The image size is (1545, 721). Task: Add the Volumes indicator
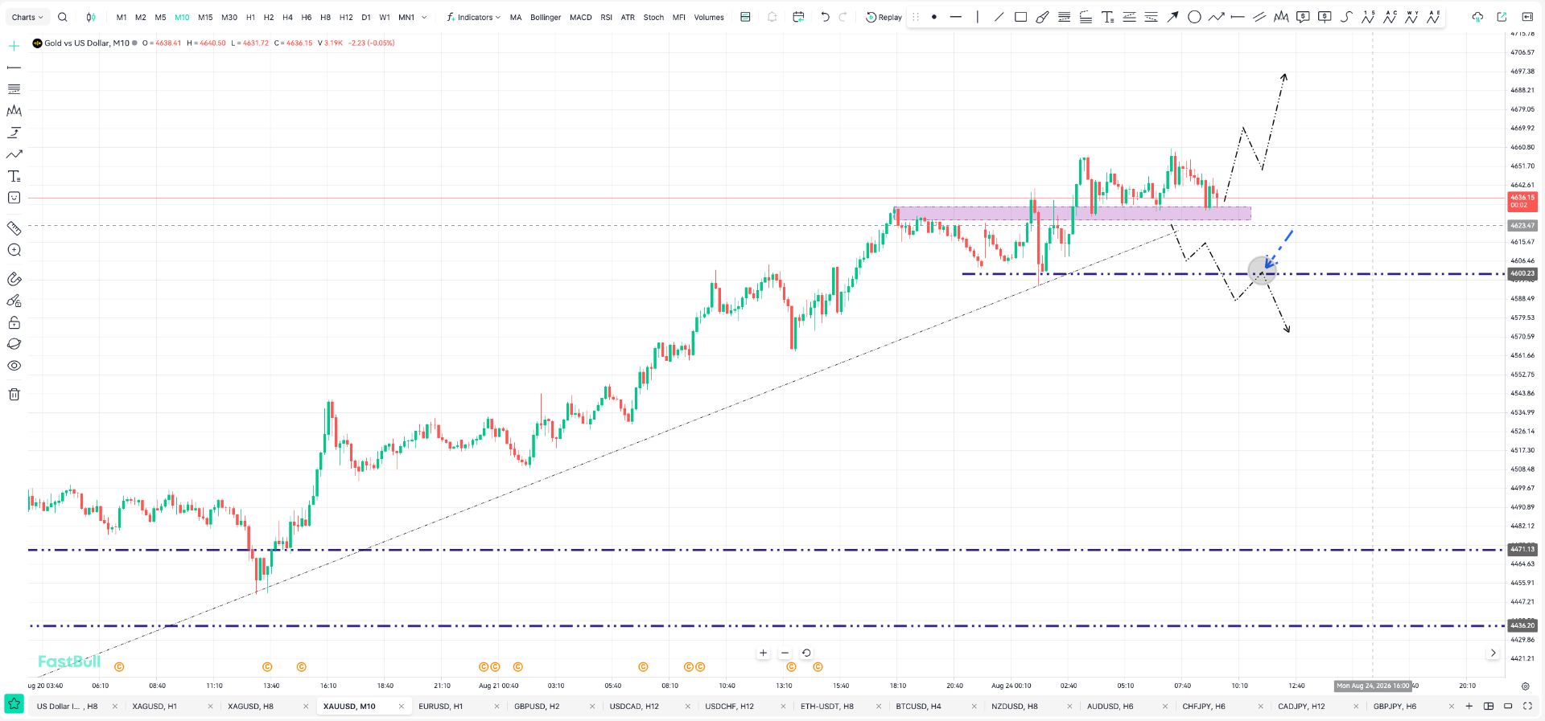(x=709, y=17)
